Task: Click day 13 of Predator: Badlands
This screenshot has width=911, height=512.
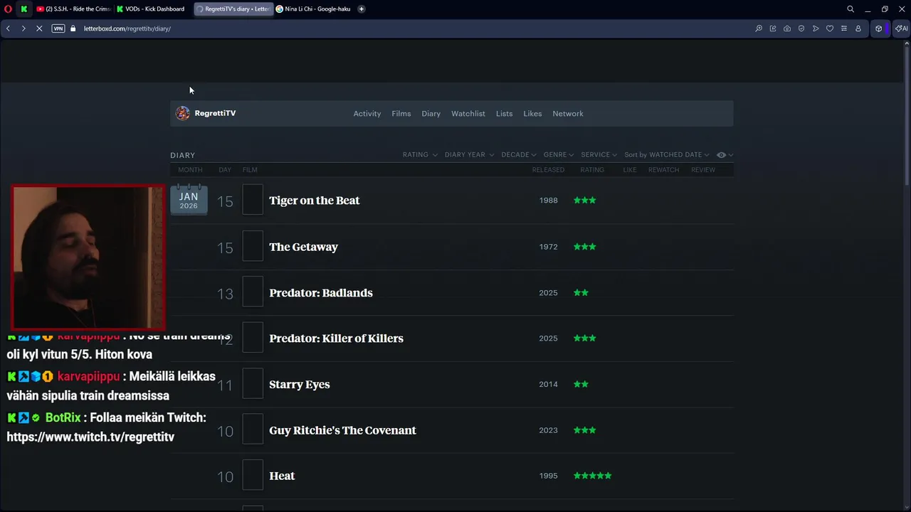Action: [x=225, y=294]
